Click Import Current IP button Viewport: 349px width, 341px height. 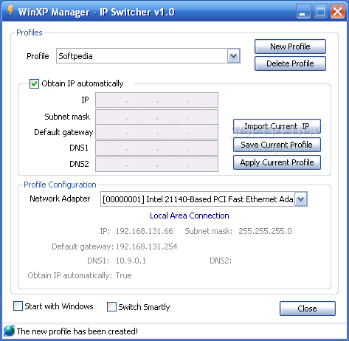[277, 126]
